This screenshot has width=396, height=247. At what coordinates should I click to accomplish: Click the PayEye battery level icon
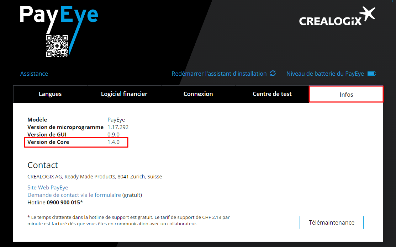[372, 74]
